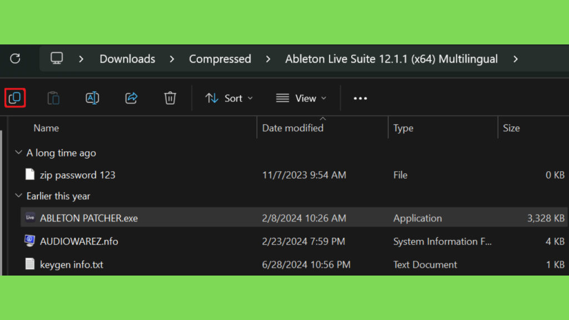Open the Sort dropdown

click(229, 98)
